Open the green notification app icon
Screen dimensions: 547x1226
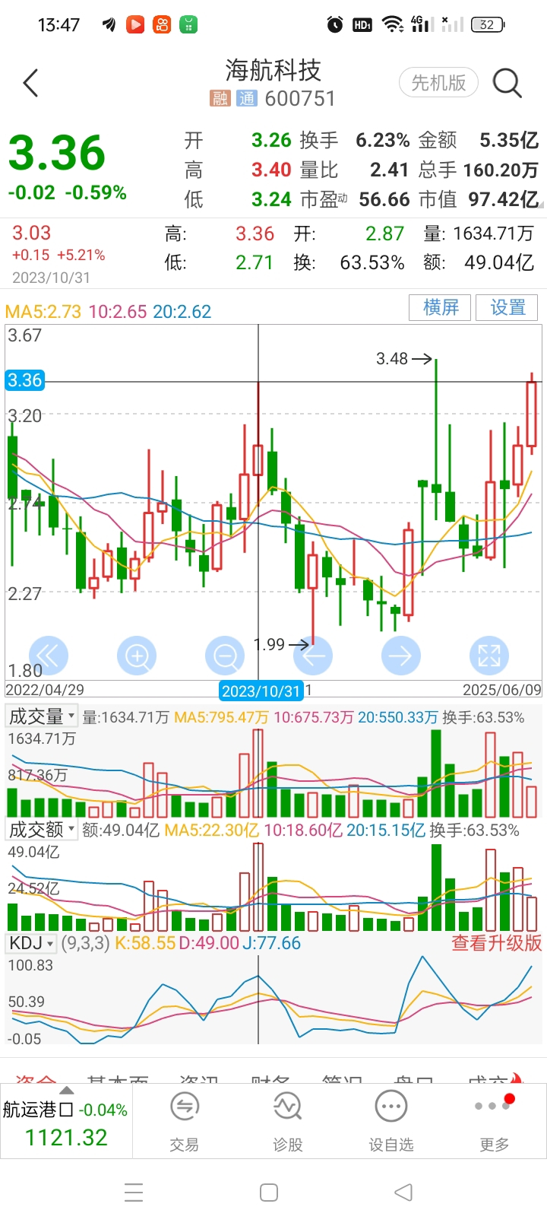tap(188, 25)
